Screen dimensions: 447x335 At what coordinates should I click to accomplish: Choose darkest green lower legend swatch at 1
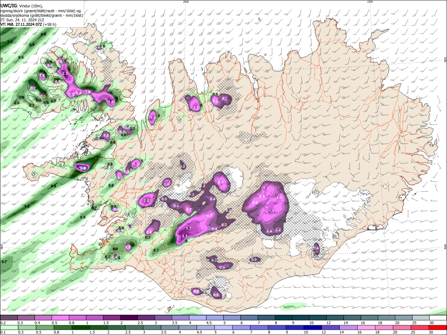tap(80, 327)
